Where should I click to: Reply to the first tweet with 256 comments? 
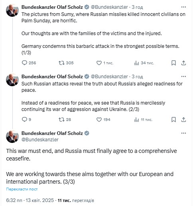pos(29,63)
